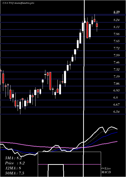Click the 'Price : 8.2' indicator text
The image size is (126, 177).
(15, 163)
